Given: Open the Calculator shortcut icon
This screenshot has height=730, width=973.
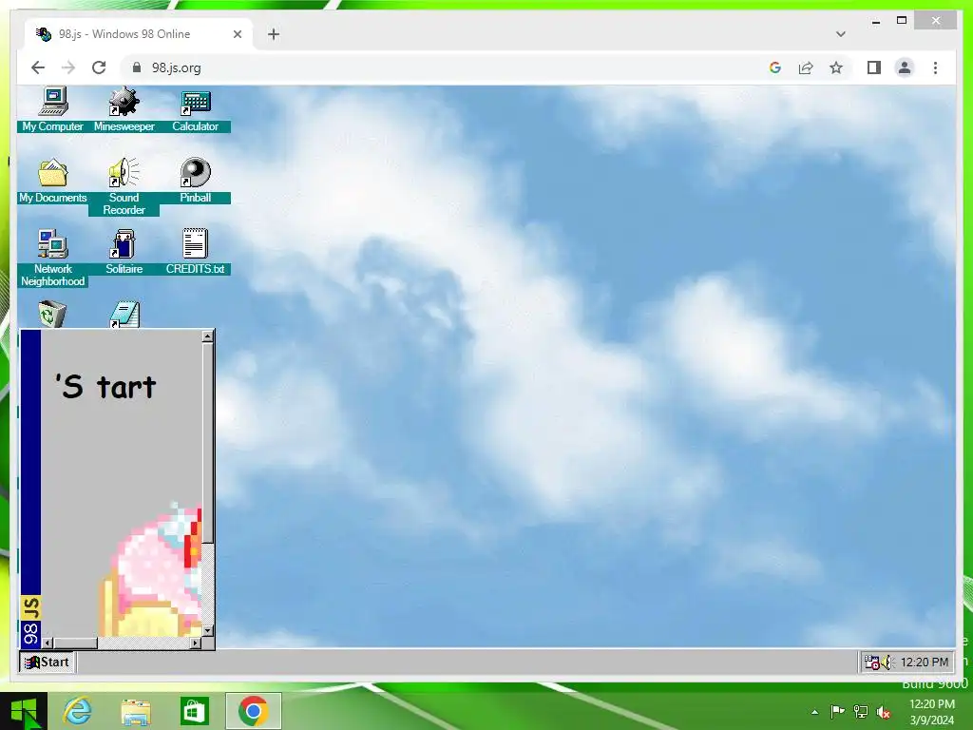Looking at the screenshot, I should click(196, 103).
